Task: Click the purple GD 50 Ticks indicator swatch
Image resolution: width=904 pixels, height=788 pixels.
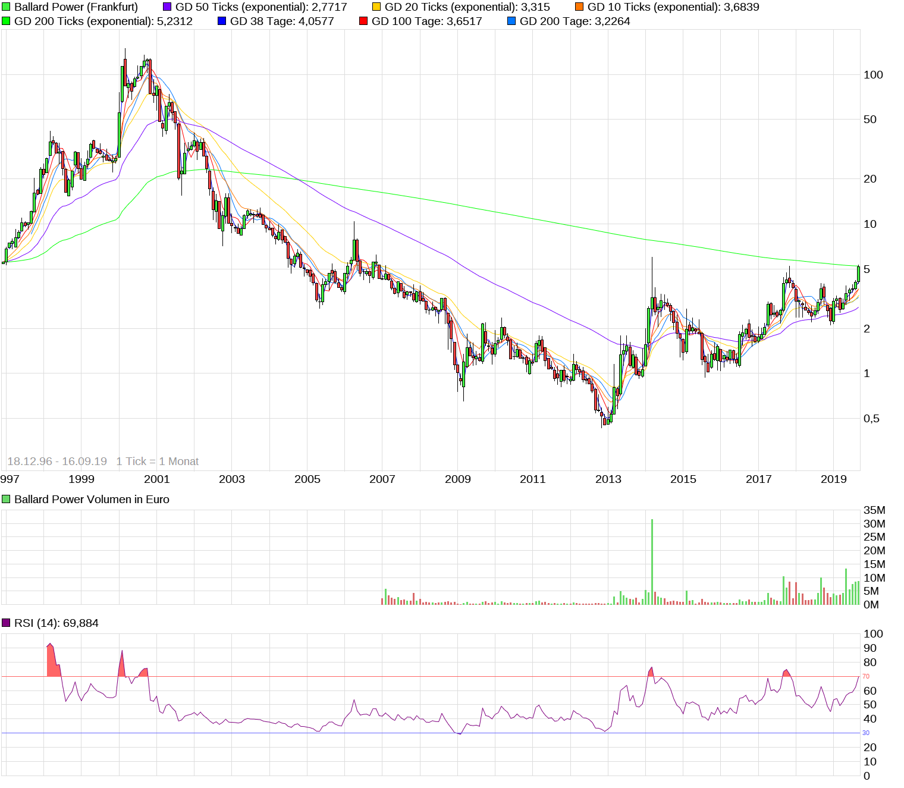Action: [167, 7]
